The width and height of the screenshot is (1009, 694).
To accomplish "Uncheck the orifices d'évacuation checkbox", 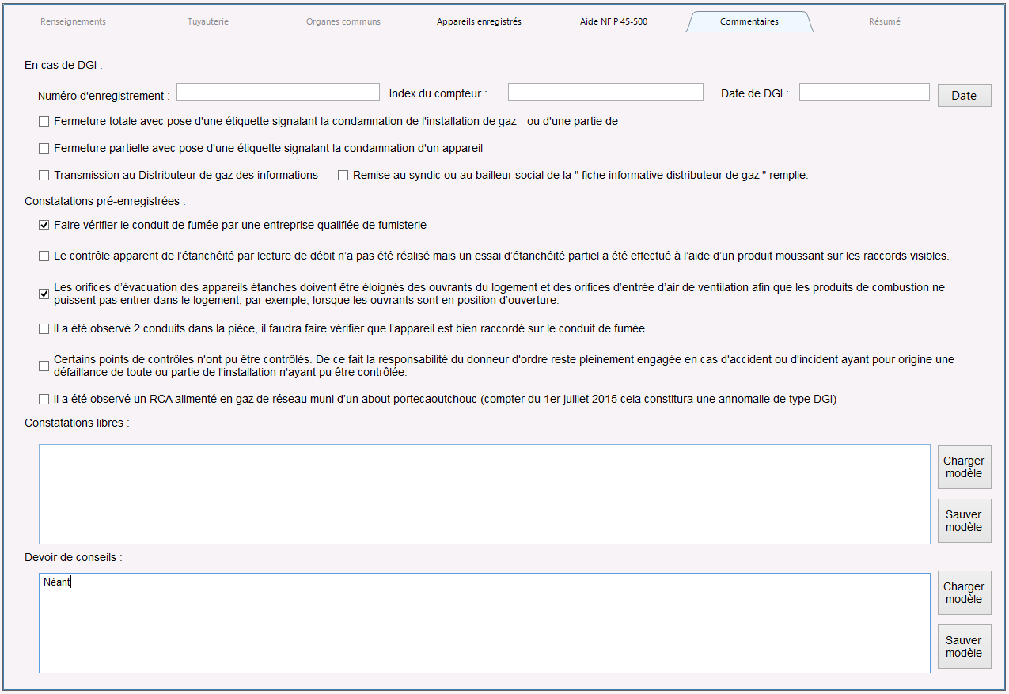I will pyautogui.click(x=44, y=294).
